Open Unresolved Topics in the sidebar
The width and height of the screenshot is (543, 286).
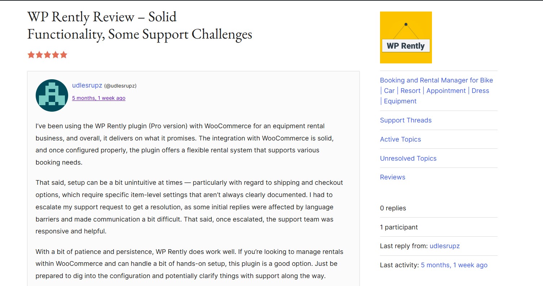408,158
